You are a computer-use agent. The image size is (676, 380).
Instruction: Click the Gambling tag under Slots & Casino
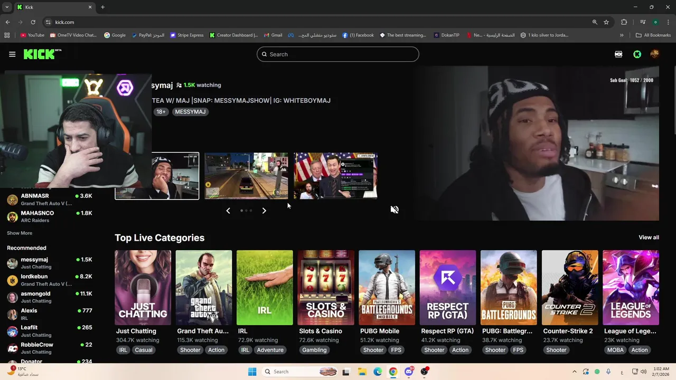pos(314,350)
